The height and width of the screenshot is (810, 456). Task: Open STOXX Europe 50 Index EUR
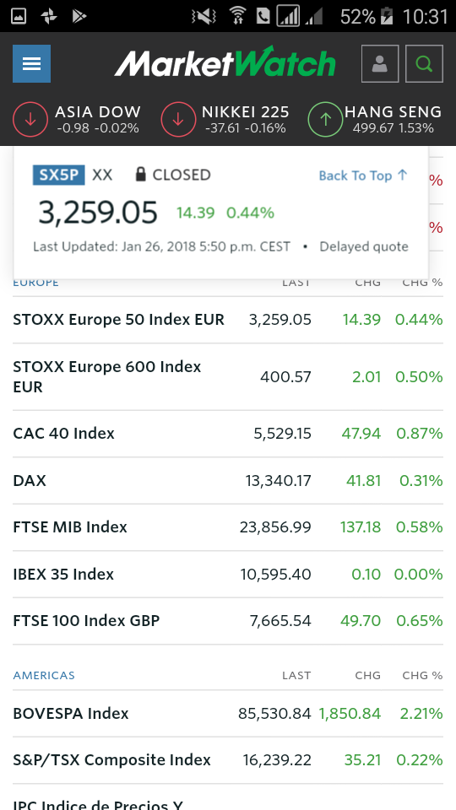(228, 320)
